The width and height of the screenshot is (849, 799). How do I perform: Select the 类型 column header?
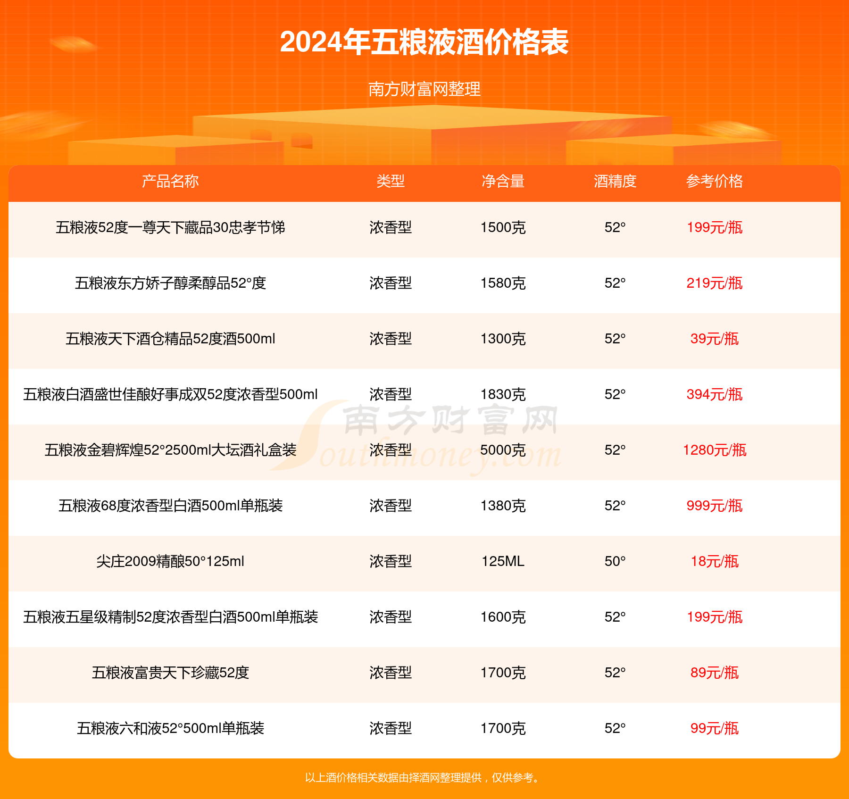click(x=391, y=181)
